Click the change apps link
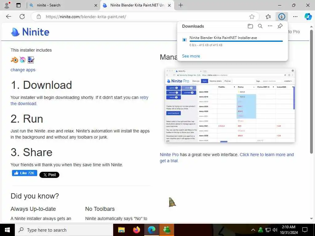The height and width of the screenshot is (236, 315). click(23, 70)
